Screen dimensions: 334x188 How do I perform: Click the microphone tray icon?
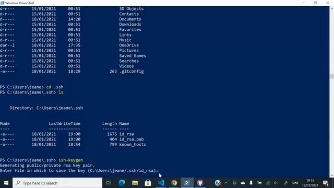coord(251,183)
